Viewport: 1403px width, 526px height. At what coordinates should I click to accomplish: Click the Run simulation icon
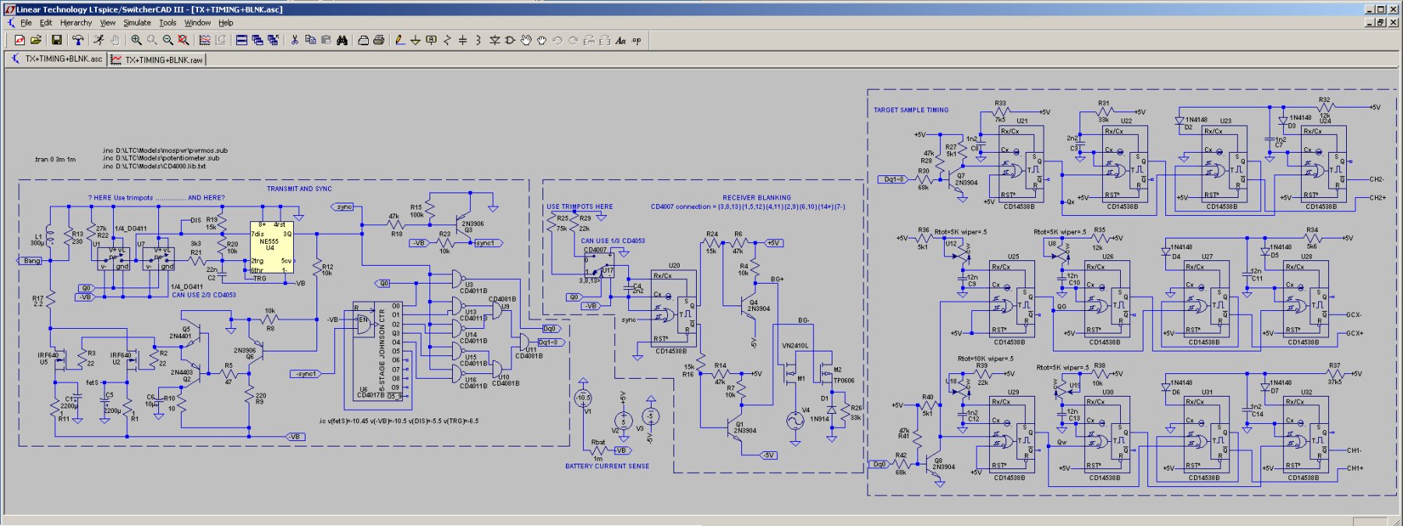[99, 40]
